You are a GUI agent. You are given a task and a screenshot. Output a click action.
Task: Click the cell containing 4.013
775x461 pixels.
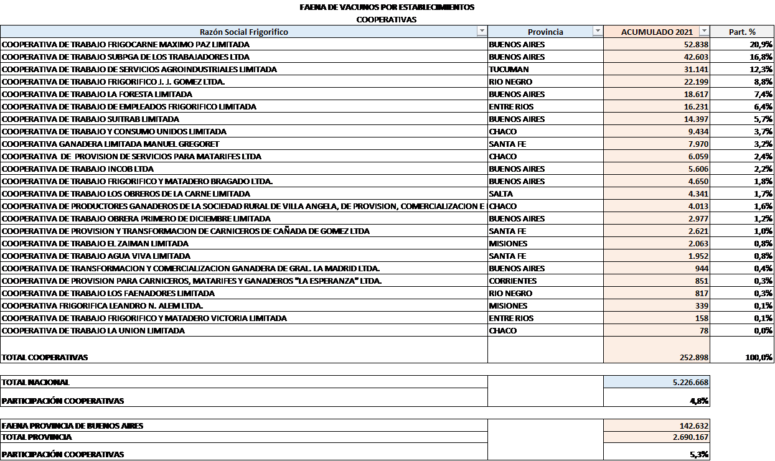(657, 207)
